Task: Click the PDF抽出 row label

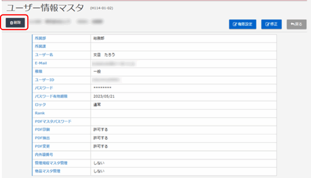Action: point(42,138)
